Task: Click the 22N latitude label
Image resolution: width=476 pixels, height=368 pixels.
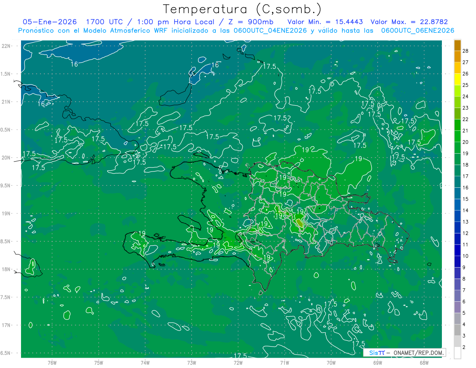Action: [6, 46]
